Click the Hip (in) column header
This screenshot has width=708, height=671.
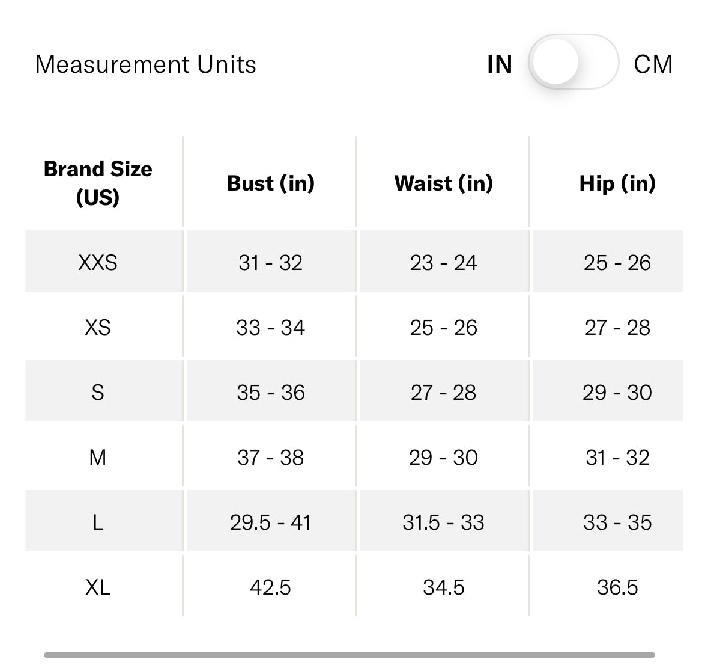click(x=617, y=183)
